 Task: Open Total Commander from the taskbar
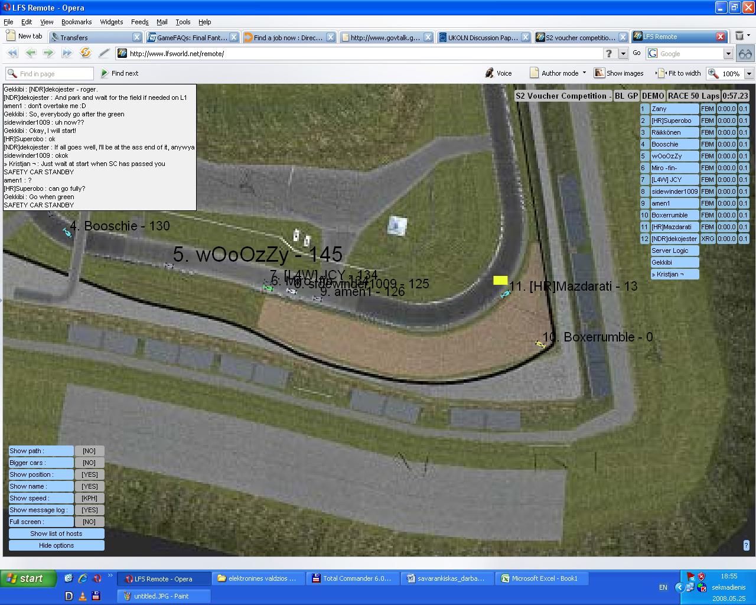point(352,578)
